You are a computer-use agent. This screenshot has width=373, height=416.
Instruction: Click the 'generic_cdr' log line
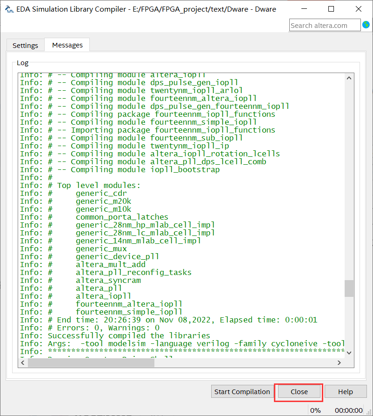pos(73,193)
